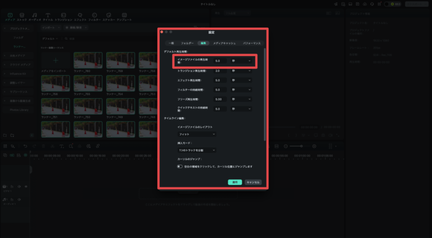Switch to the メディアキャッシュ settings tab
This screenshot has width=432, height=238.
click(224, 43)
